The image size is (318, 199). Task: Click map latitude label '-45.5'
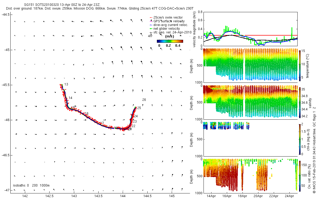click(x=6, y=85)
